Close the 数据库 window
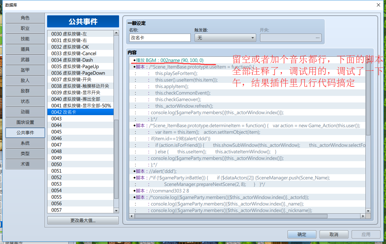Image resolution: width=386 pixels, height=244 pixels. (378, 5)
